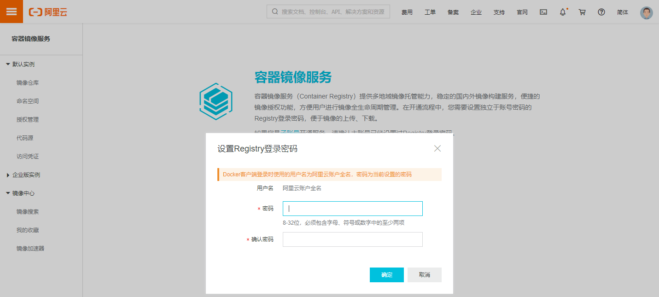Open the 备案 top menu
This screenshot has width=659, height=297.
[453, 12]
